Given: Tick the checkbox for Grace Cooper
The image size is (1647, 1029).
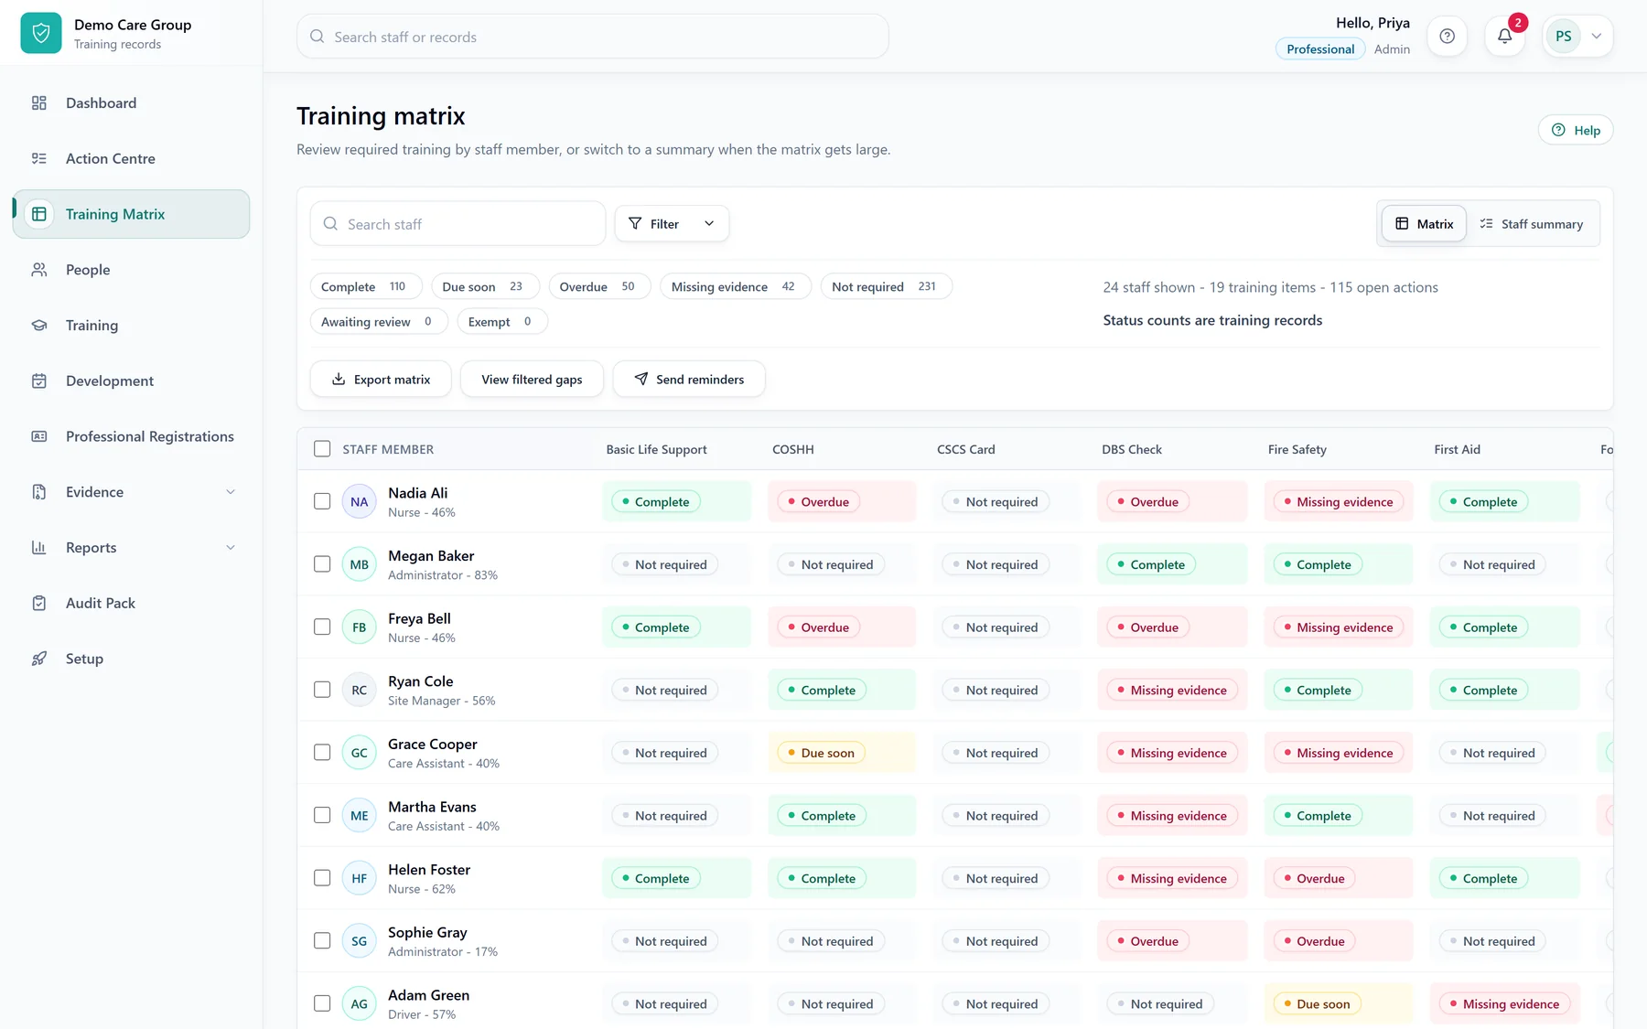Looking at the screenshot, I should point(322,752).
